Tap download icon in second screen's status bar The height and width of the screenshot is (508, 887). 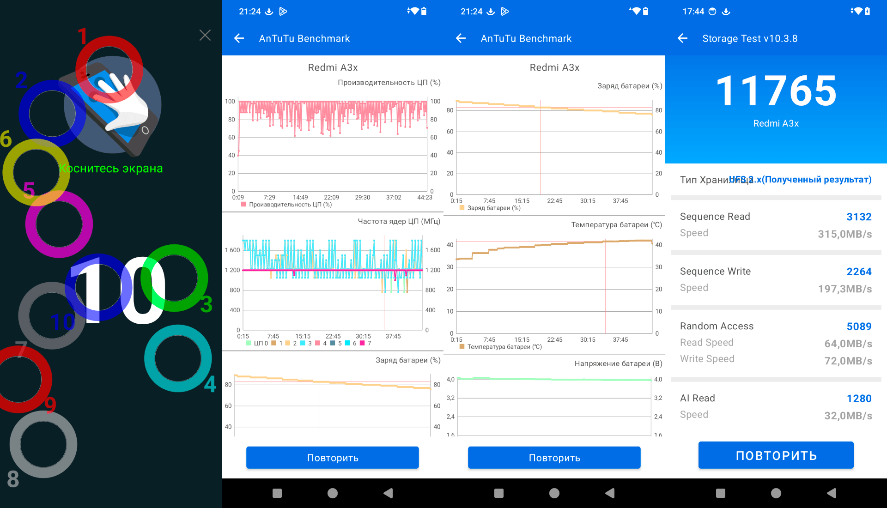(x=491, y=12)
